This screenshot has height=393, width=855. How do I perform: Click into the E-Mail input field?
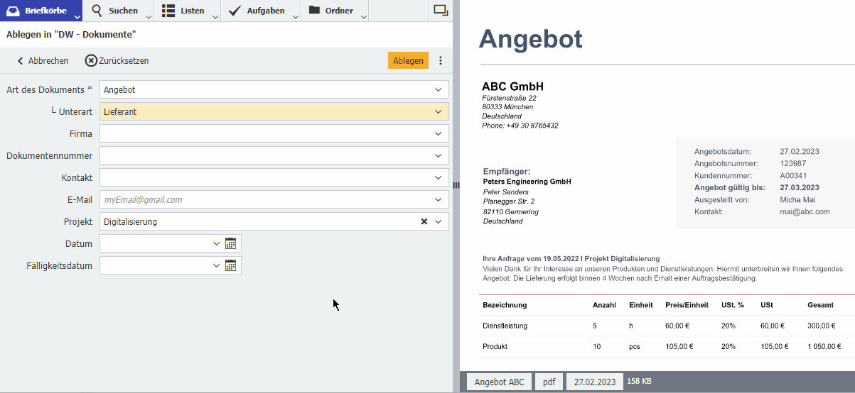click(263, 200)
